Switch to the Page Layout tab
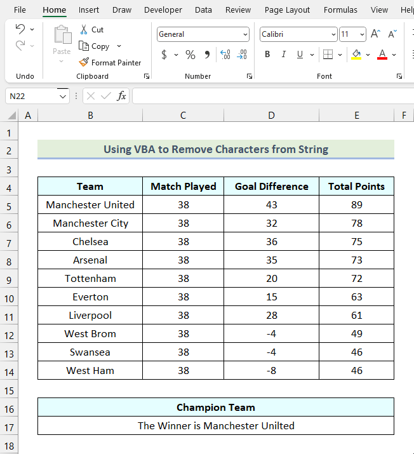The image size is (414, 454). point(287,10)
